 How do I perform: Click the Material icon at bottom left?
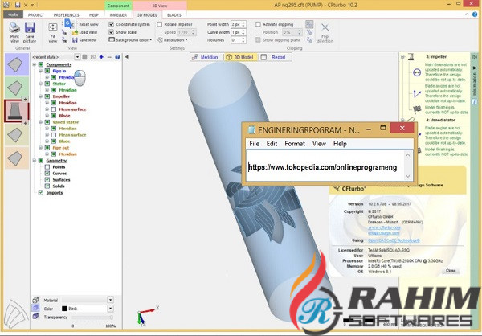[35, 300]
